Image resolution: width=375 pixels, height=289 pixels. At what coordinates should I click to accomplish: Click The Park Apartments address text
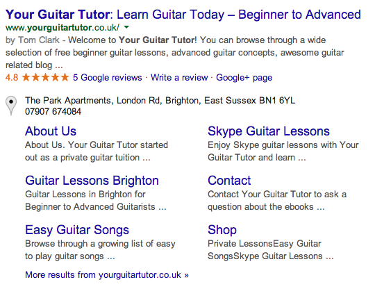[160, 101]
